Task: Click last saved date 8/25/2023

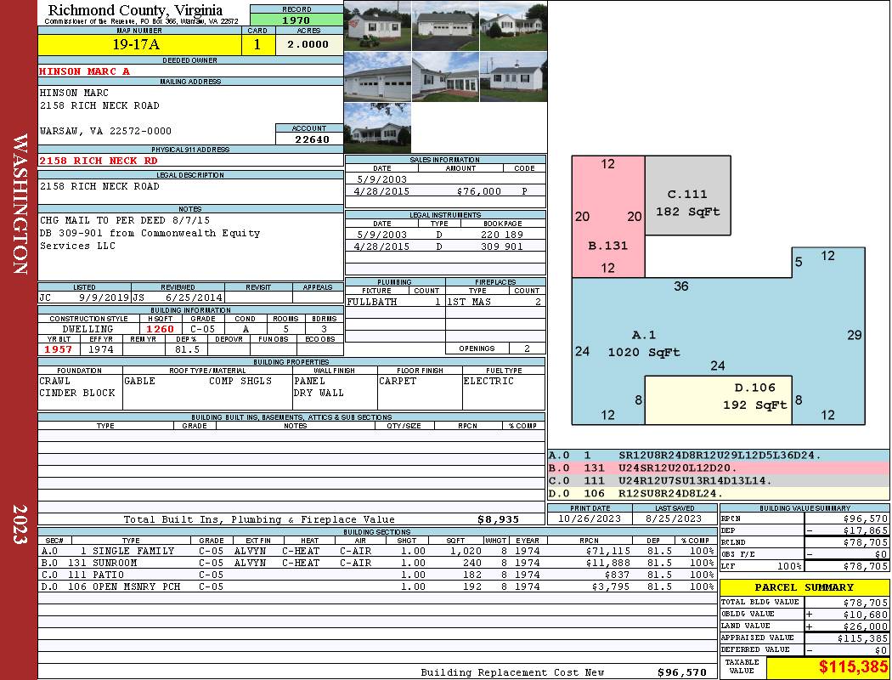Action: click(674, 519)
